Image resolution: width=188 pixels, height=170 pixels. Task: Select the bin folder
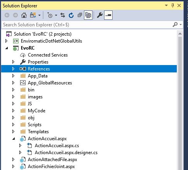pyautogui.click(x=31, y=90)
